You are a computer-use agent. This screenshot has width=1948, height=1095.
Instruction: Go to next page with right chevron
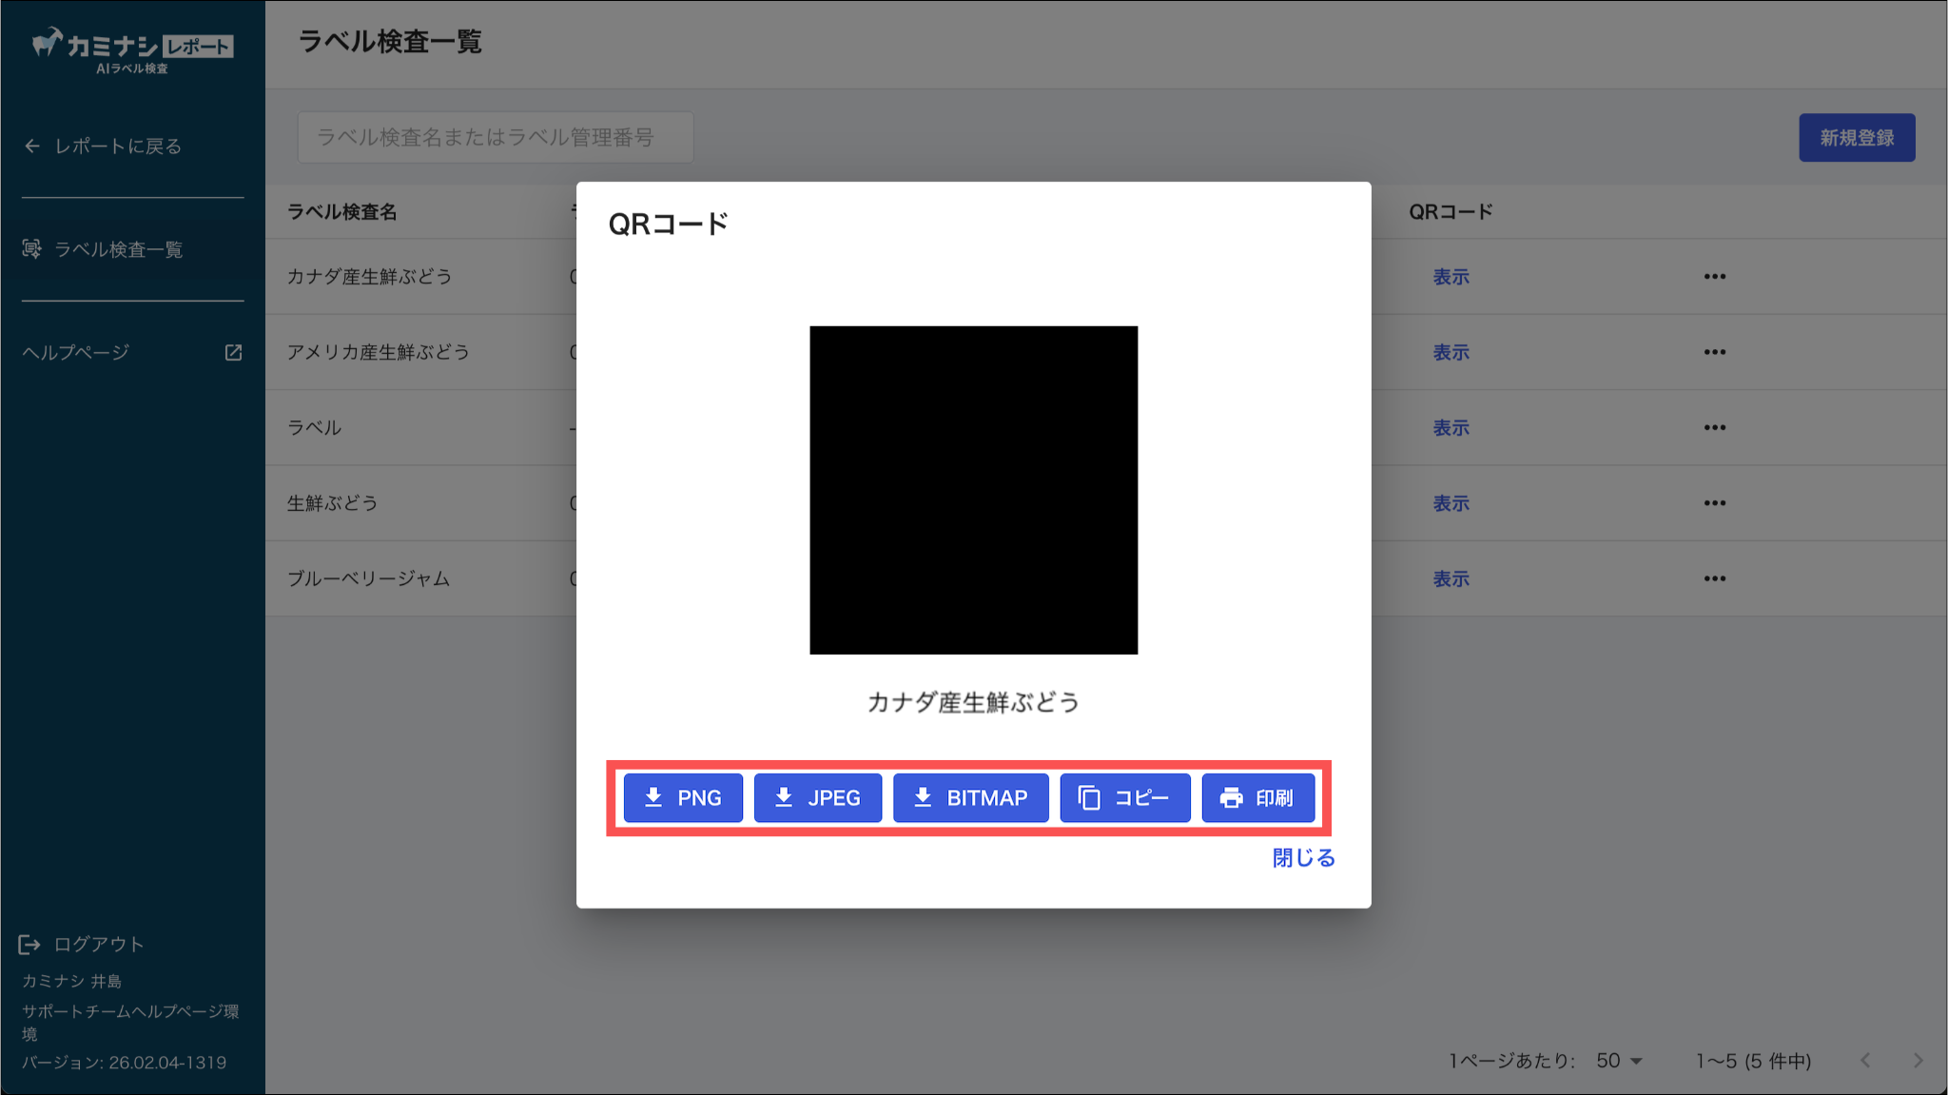(1918, 1060)
